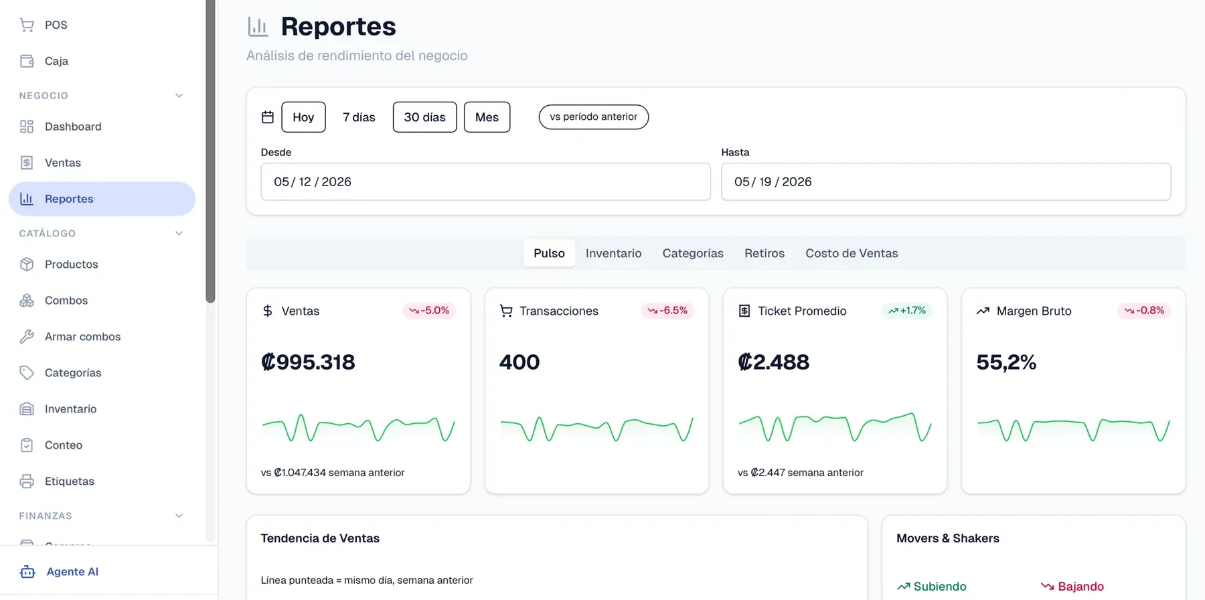The width and height of the screenshot is (1205, 600).
Task: Click the receipt icon on Ticket Promedio card
Action: pos(744,311)
